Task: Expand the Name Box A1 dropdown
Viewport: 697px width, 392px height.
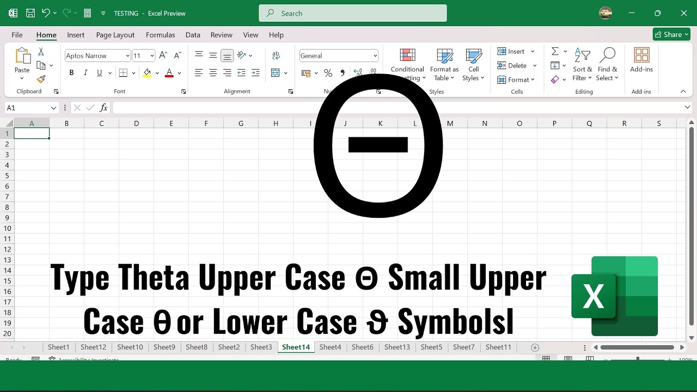Action: (x=53, y=108)
